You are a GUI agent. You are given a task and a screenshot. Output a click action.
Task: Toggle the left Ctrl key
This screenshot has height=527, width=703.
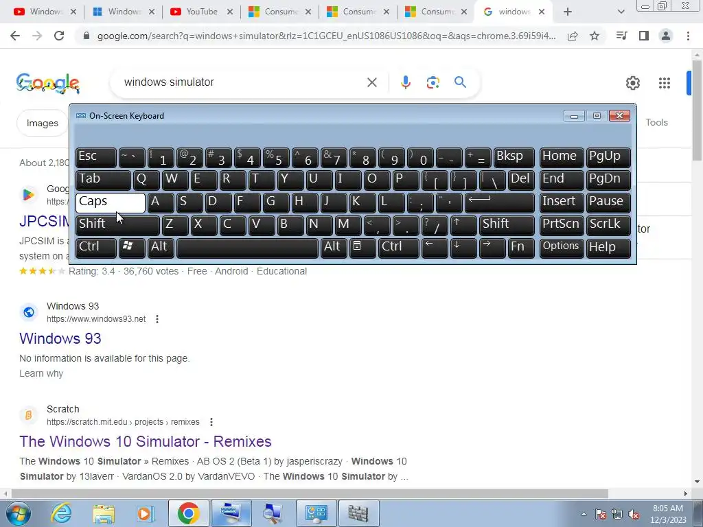coord(96,248)
